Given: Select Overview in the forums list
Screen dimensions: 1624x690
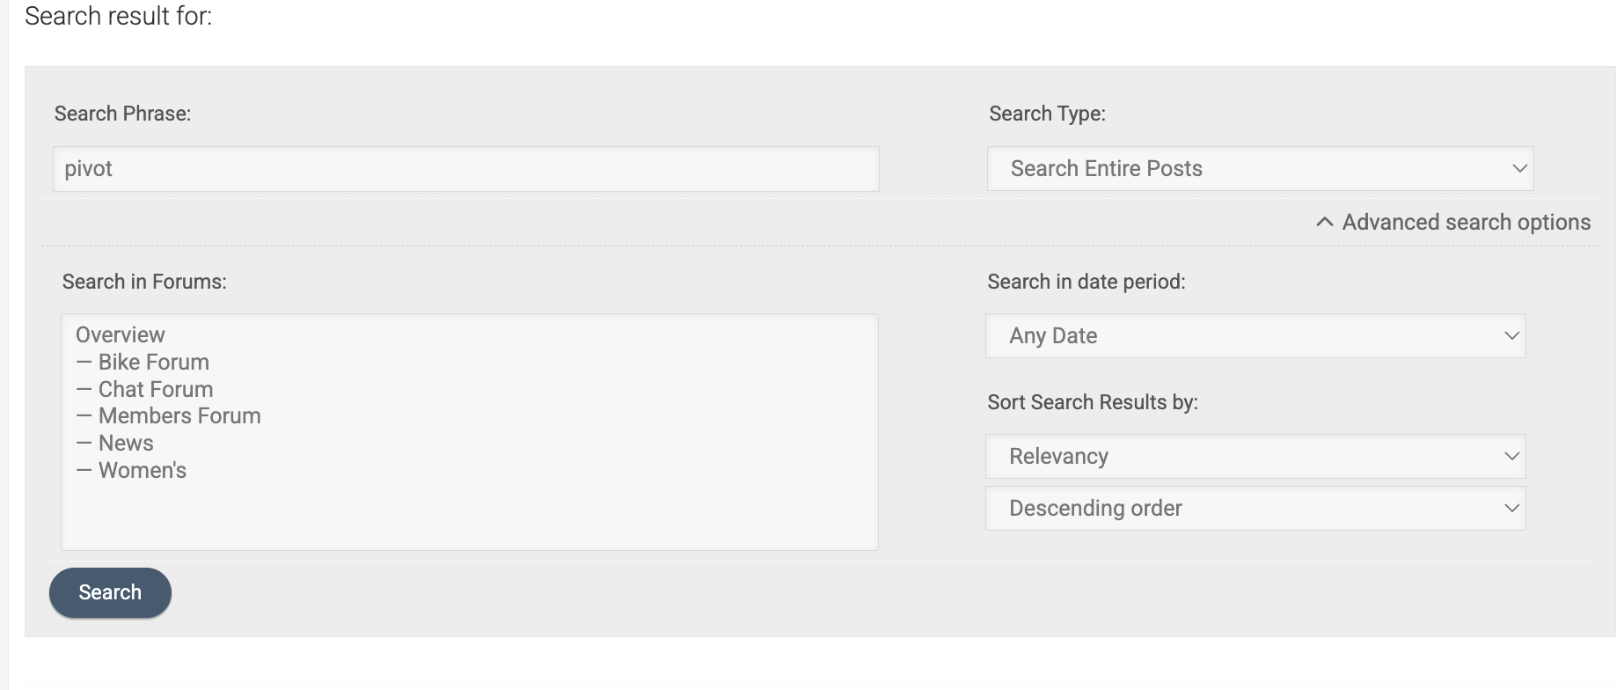Looking at the screenshot, I should pos(121,335).
